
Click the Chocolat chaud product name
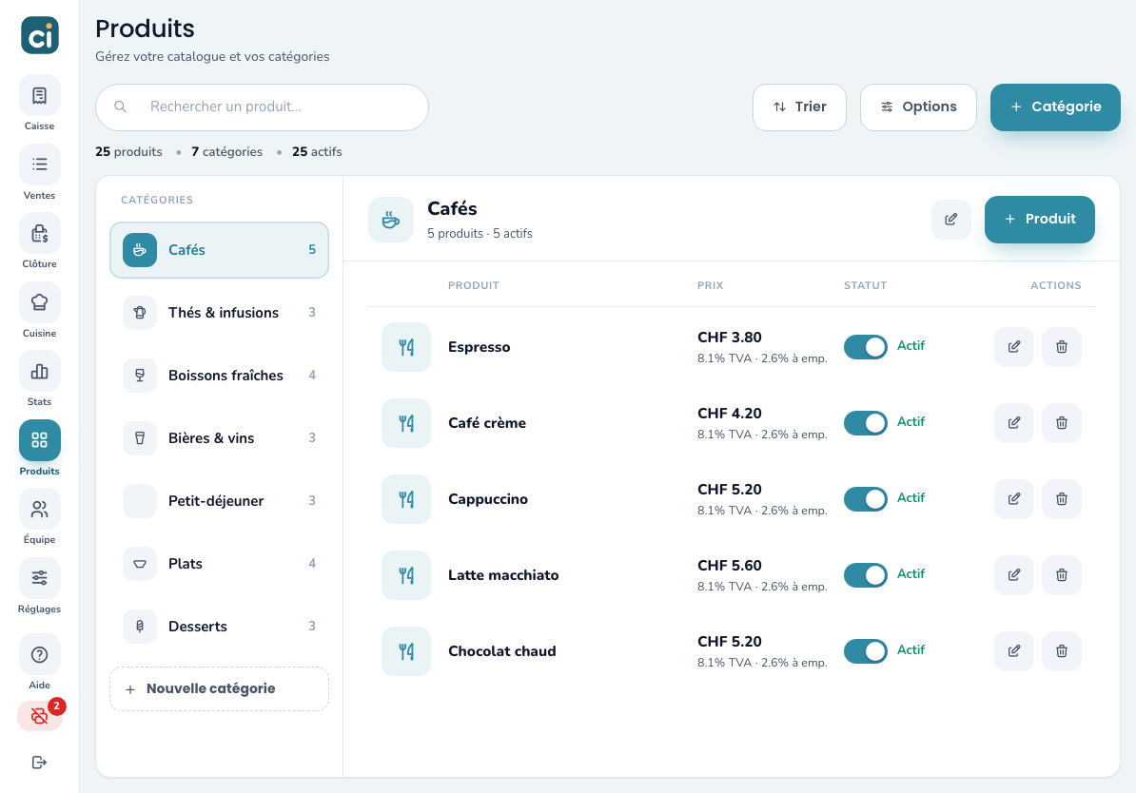(x=502, y=651)
